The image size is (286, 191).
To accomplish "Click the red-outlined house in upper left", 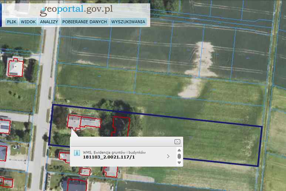I will [x=15, y=67].
